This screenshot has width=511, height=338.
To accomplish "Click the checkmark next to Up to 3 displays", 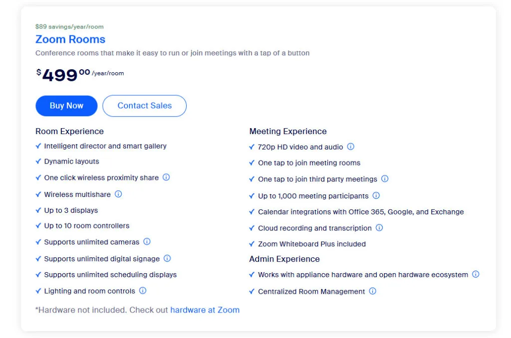I will pos(38,210).
